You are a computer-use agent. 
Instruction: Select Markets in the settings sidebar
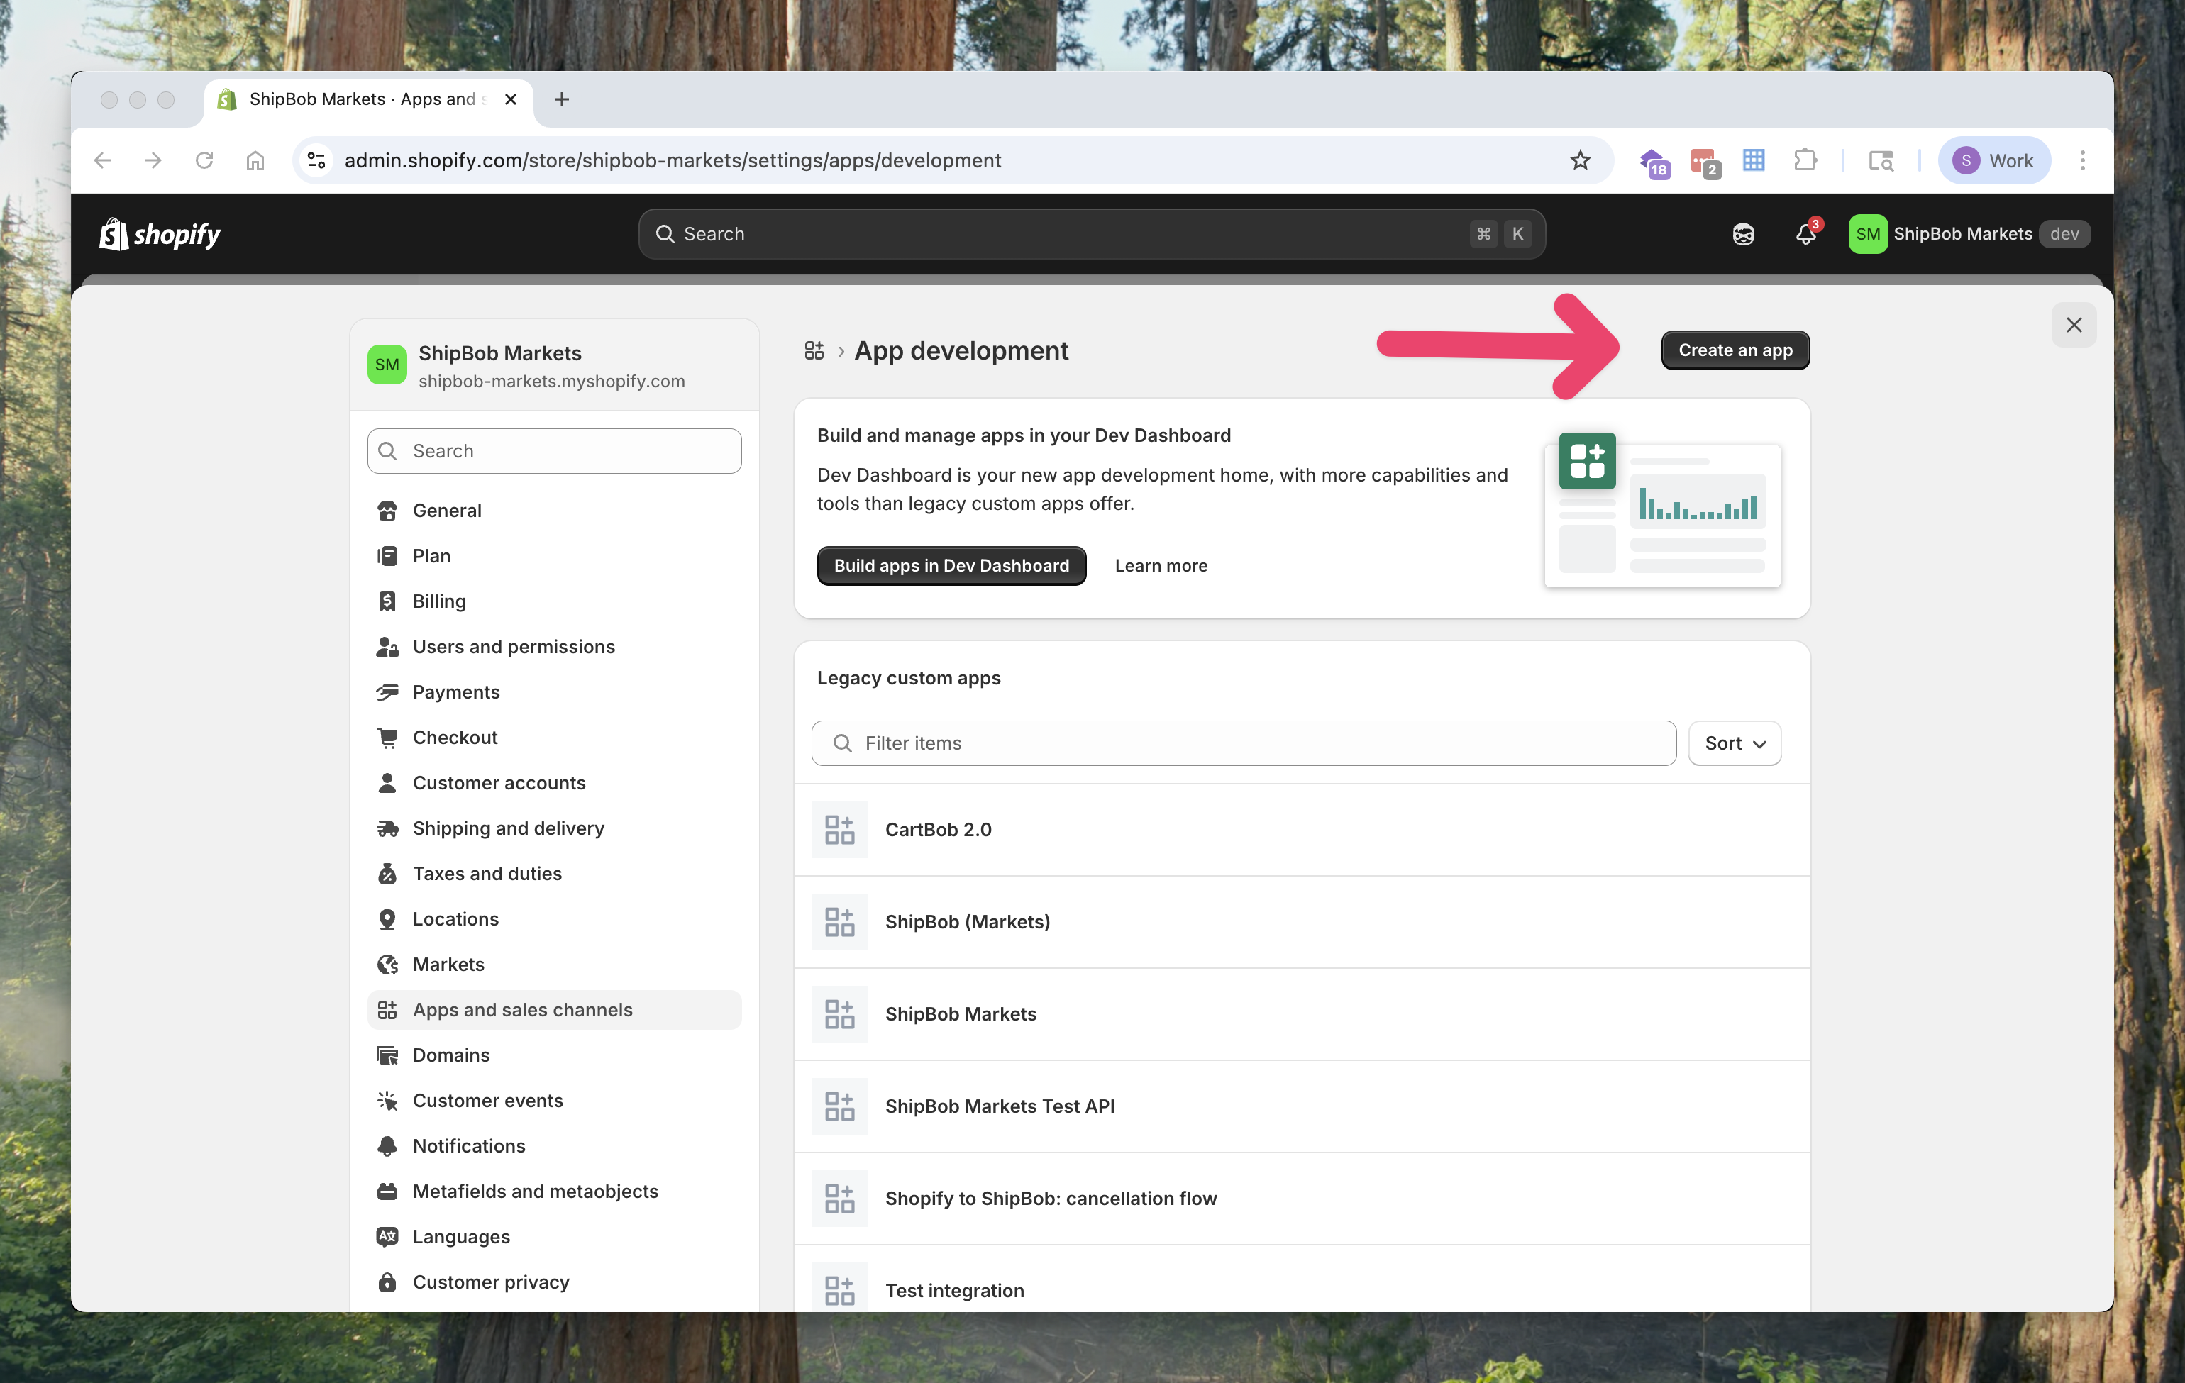[x=448, y=964]
